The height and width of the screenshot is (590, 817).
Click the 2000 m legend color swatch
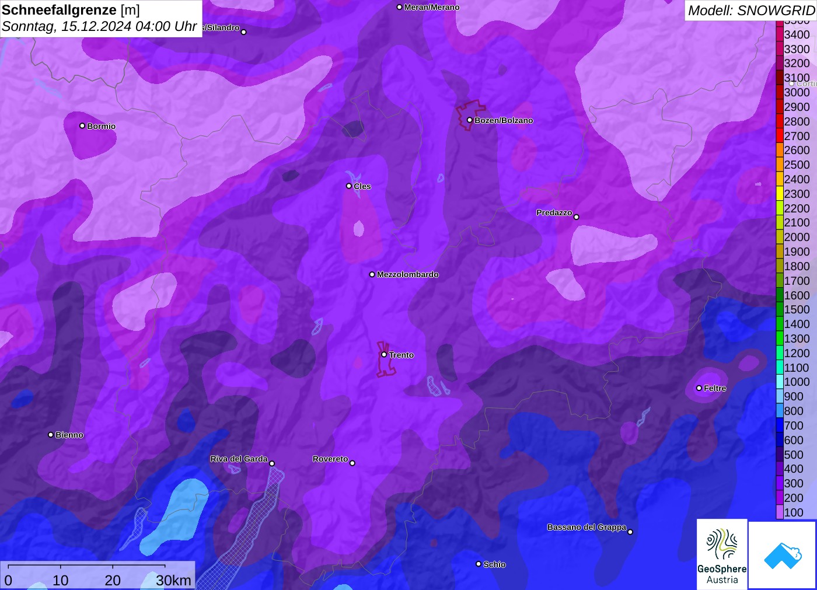point(780,237)
